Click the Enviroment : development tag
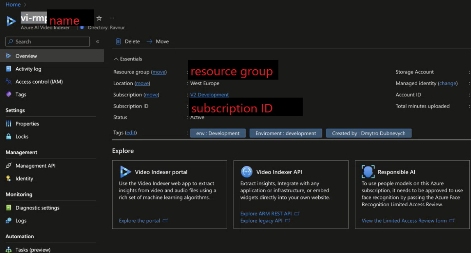Screen dimensions: 471x253 coord(286,133)
